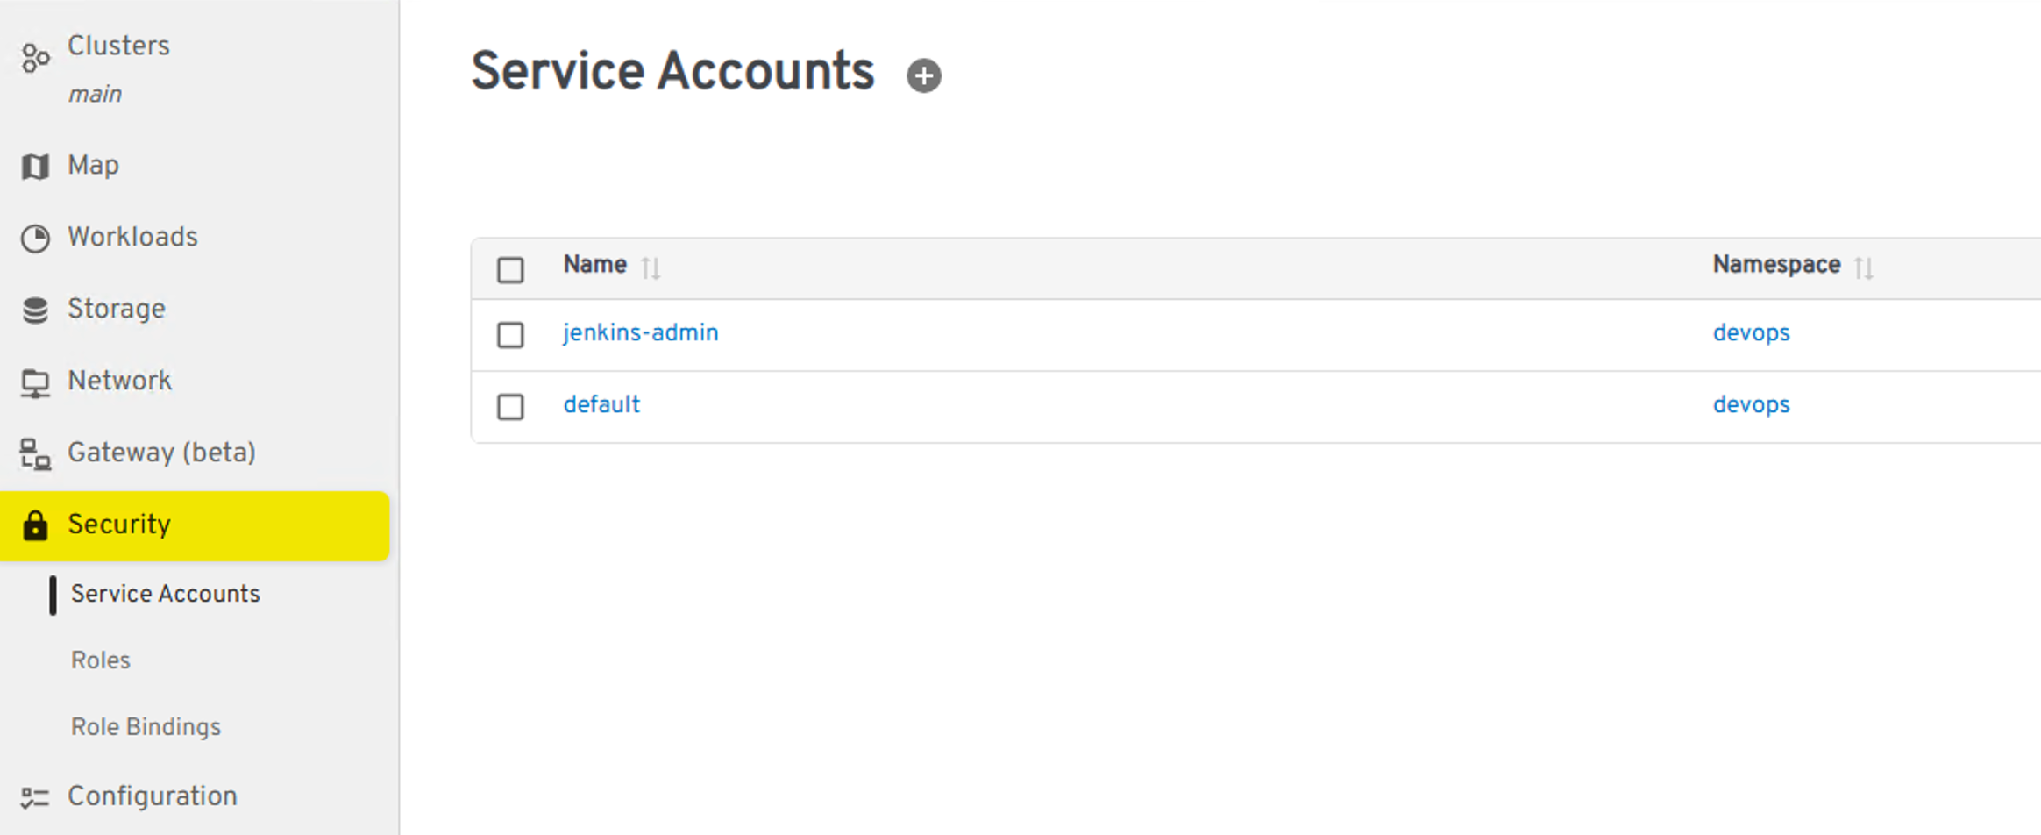Open the jenkins-admin service account link
The height and width of the screenshot is (835, 2041).
coord(640,333)
